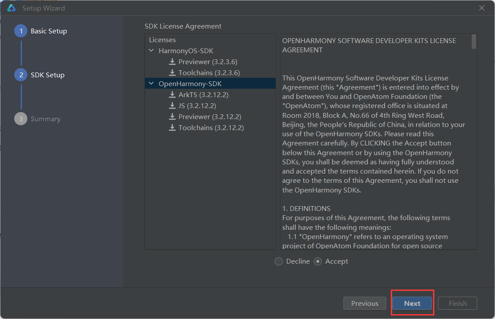Click download icon beside JS (3.2.12.2)
This screenshot has height=319, width=495.
(172, 105)
